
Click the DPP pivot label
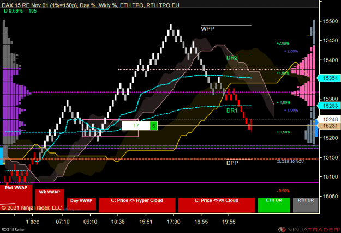(232, 163)
